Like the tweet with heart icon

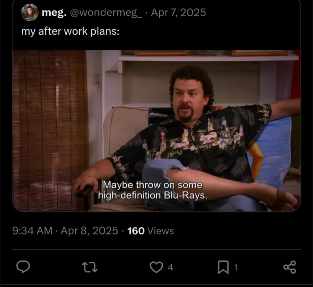(x=156, y=267)
